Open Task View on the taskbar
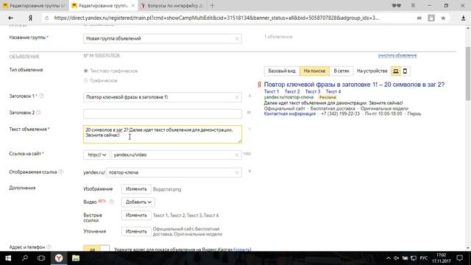This screenshot has width=471, height=265. pos(41,258)
